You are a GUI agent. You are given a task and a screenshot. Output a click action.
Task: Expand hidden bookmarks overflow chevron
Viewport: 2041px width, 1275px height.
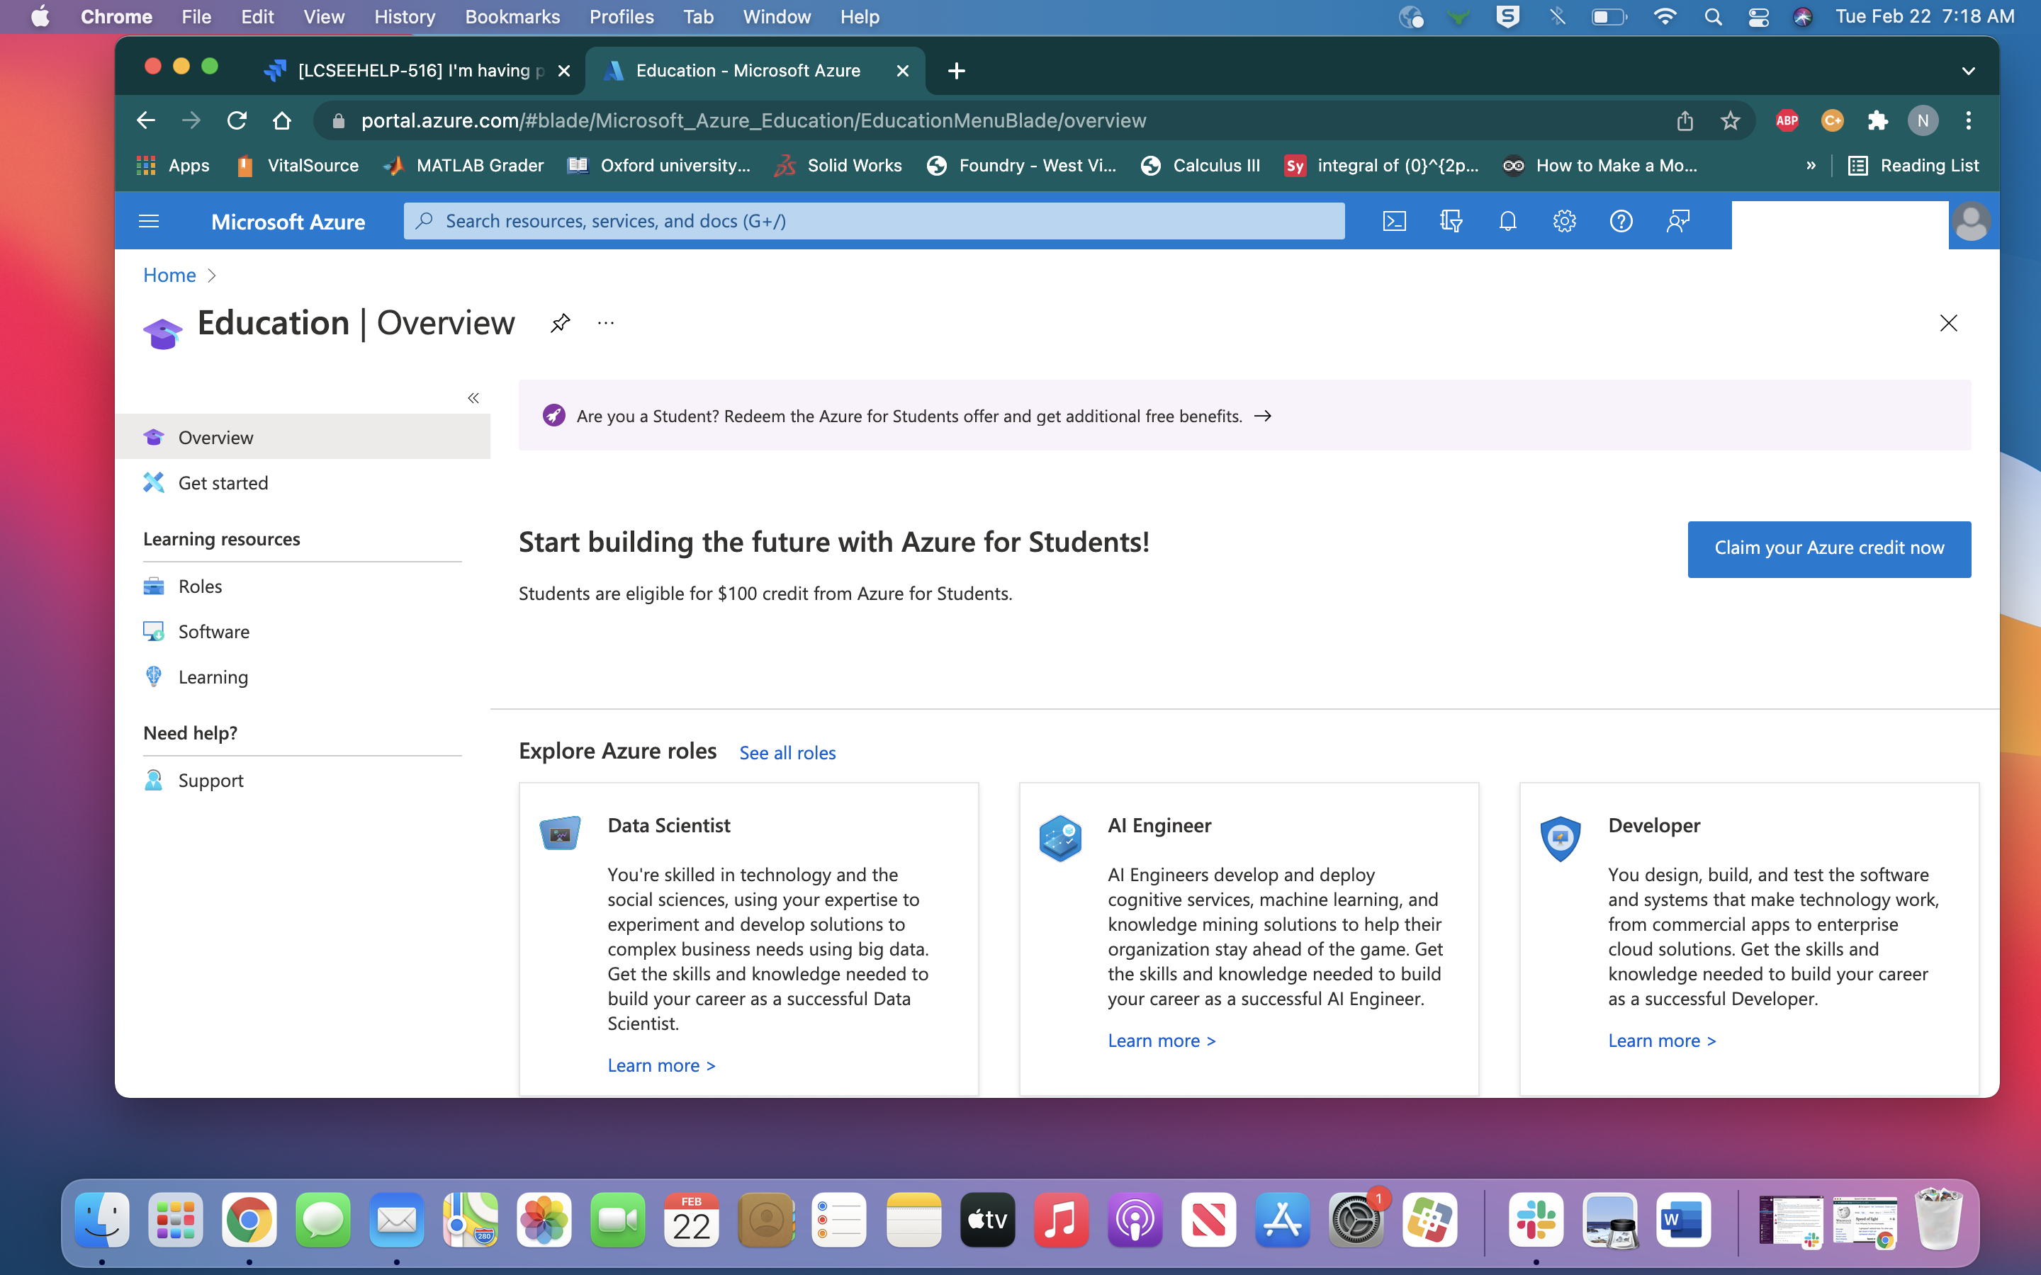coord(1811,165)
